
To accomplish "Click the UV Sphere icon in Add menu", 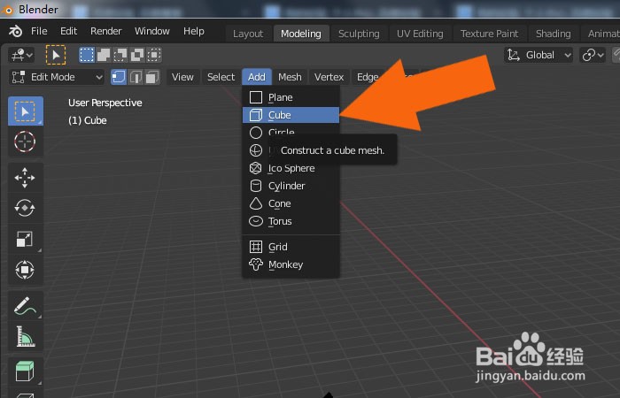I will click(x=256, y=150).
